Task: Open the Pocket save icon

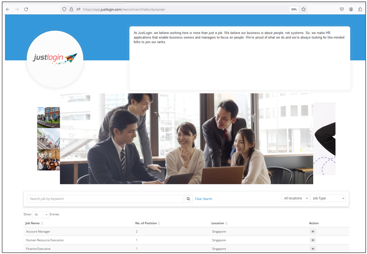Action: pyautogui.click(x=342, y=9)
